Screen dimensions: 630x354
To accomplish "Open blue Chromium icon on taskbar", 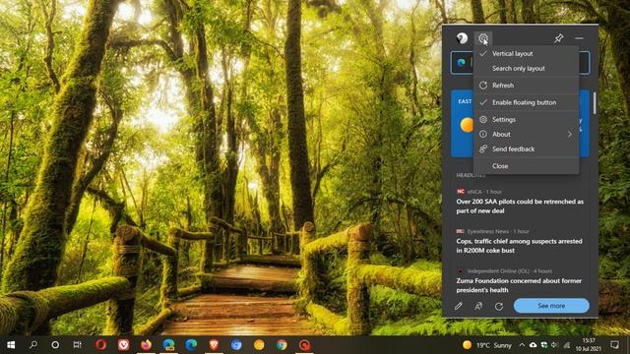I will [236, 345].
